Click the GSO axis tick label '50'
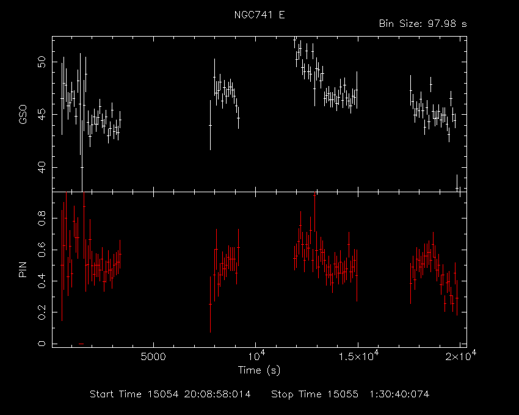Viewport: 519px width, 415px height. 42,62
